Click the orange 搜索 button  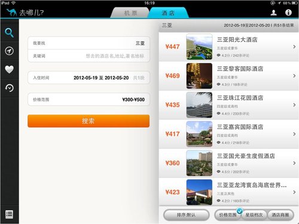[89, 121]
